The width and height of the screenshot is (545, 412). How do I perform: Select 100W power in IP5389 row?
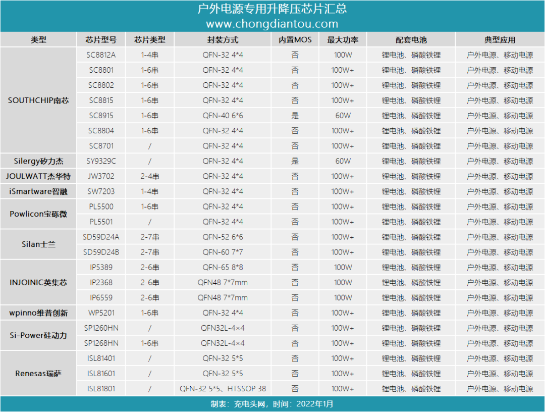(x=343, y=268)
